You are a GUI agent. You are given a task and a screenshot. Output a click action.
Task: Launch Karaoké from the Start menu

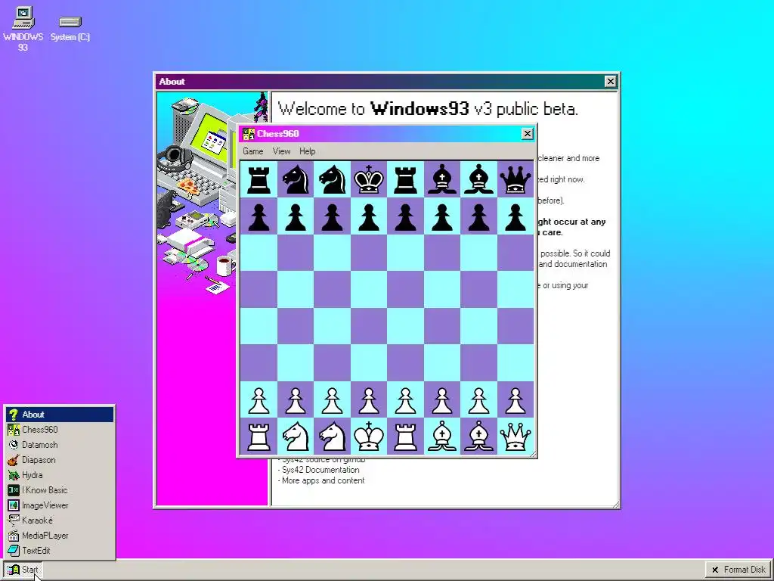60,520
